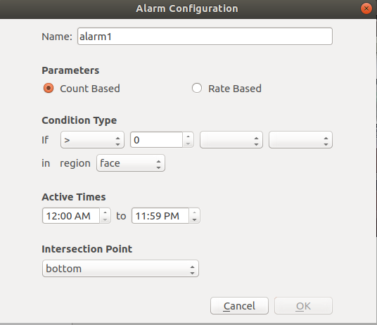Increment the 12:00 AM start time

[105, 212]
